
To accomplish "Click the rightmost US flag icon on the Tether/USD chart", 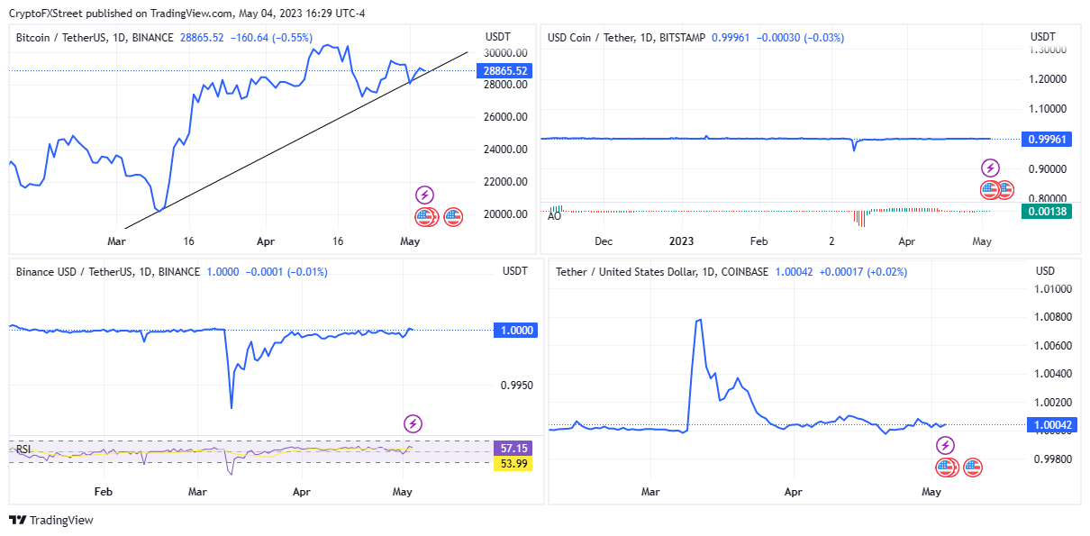I will click(x=972, y=467).
